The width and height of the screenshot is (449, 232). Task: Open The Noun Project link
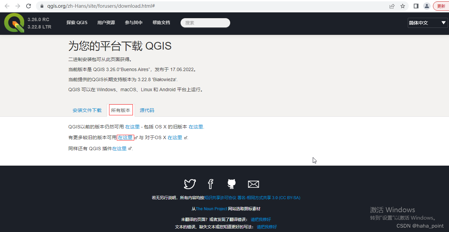point(211,209)
